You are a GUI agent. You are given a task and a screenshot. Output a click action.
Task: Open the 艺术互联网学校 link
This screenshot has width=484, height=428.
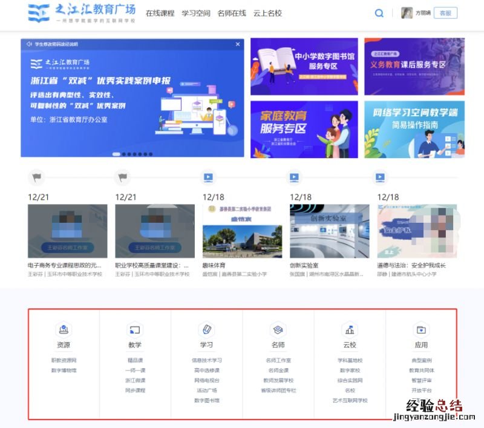tap(350, 400)
